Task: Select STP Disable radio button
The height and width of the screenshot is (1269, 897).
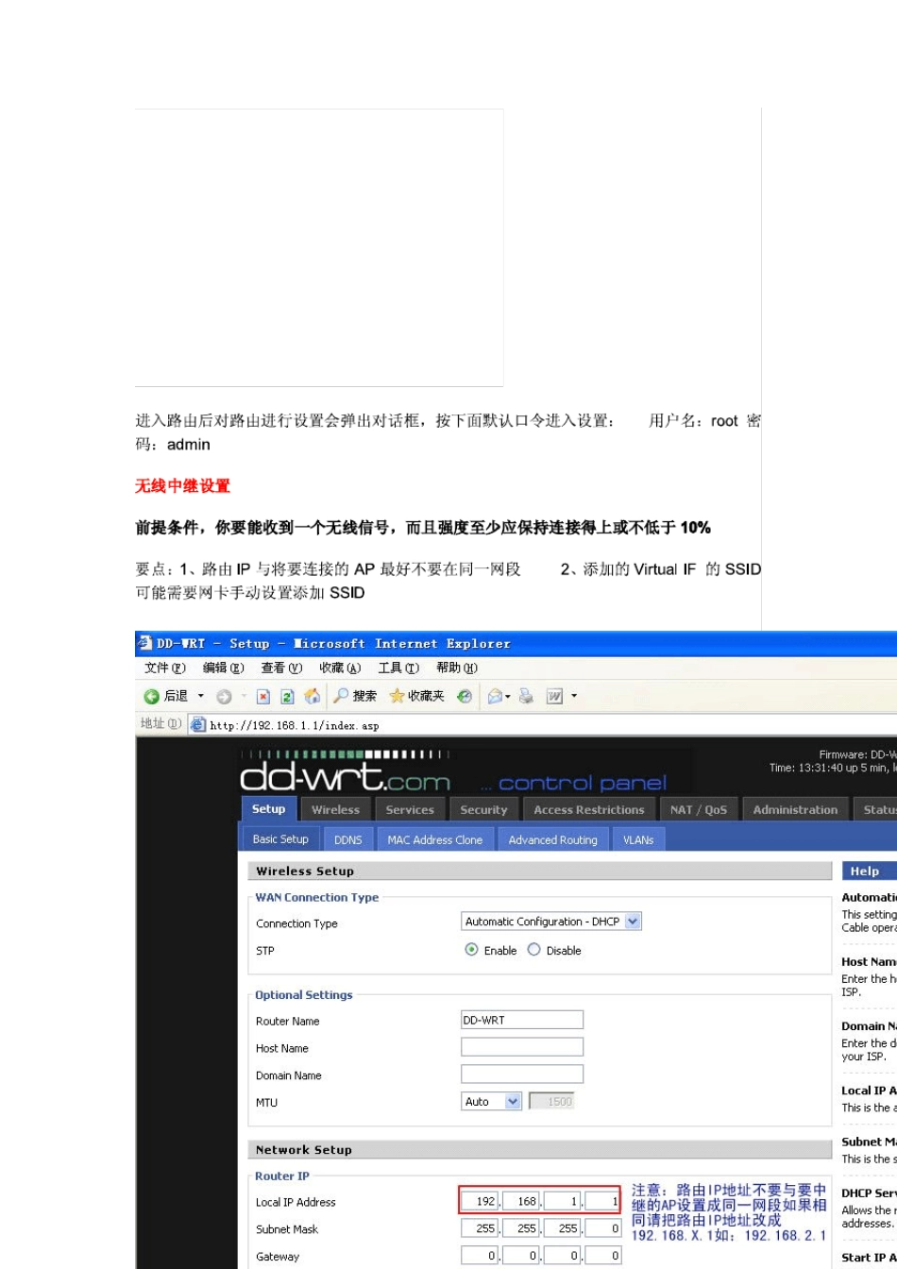Action: tap(533, 950)
